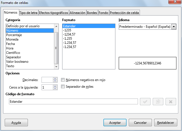Click the -1234,56789012346 preview box
The image size is (182, 131).
[x=147, y=63]
